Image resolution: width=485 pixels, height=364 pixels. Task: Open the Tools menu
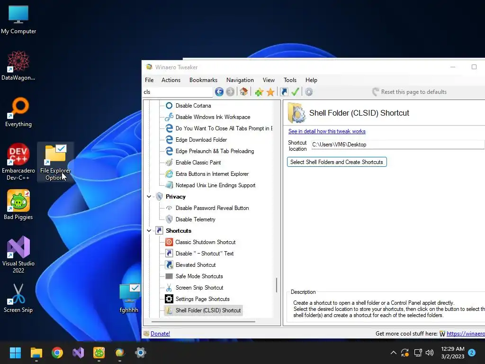click(x=290, y=80)
